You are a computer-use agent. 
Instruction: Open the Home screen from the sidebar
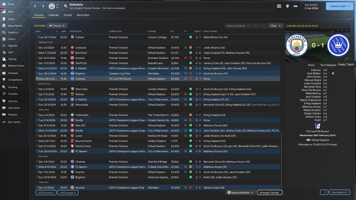point(11,4)
